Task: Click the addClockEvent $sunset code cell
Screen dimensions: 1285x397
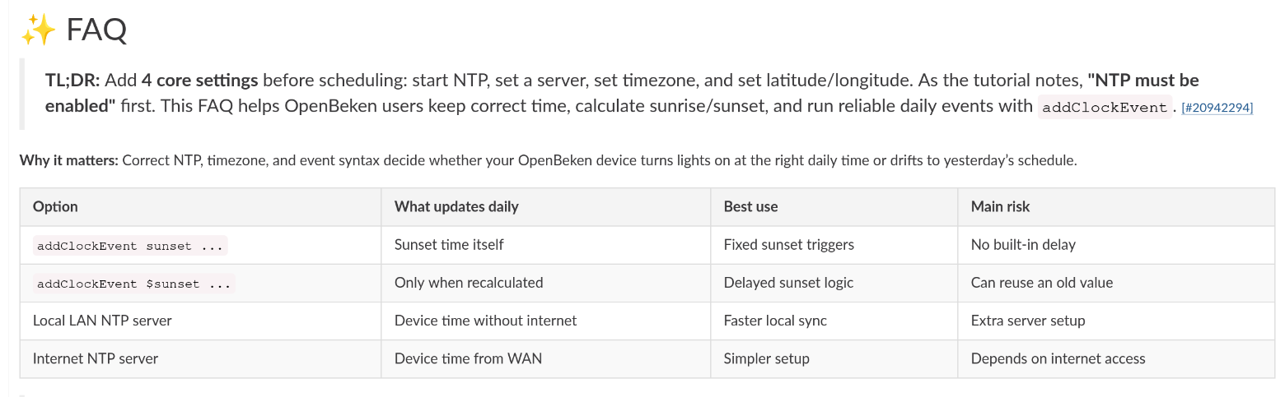Action: [x=134, y=284]
